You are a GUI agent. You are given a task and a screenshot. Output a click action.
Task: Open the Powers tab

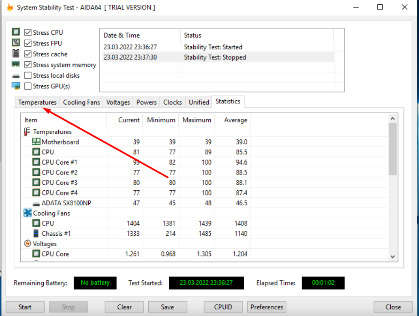point(147,102)
